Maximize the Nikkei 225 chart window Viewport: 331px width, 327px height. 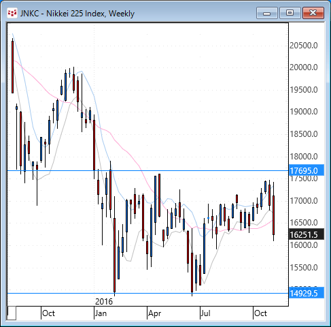(x=290, y=13)
